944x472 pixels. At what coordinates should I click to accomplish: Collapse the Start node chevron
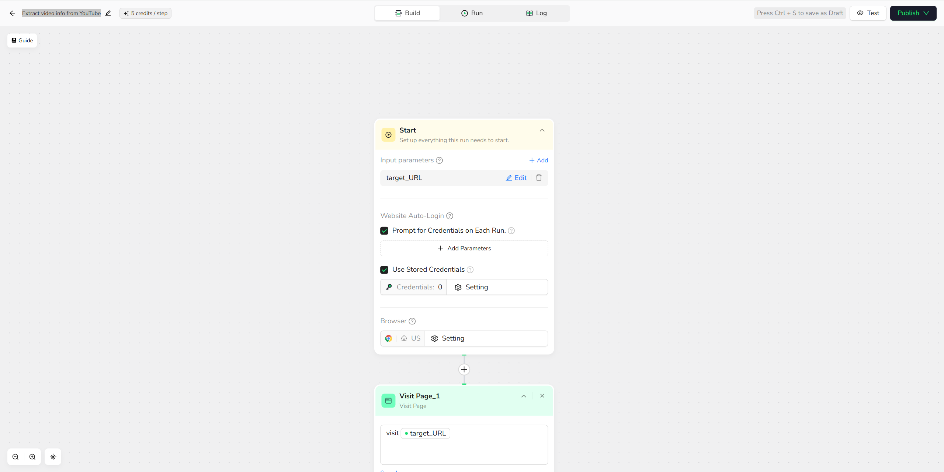coord(542,130)
